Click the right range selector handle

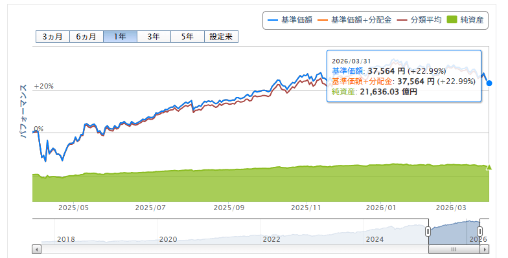[479, 231]
